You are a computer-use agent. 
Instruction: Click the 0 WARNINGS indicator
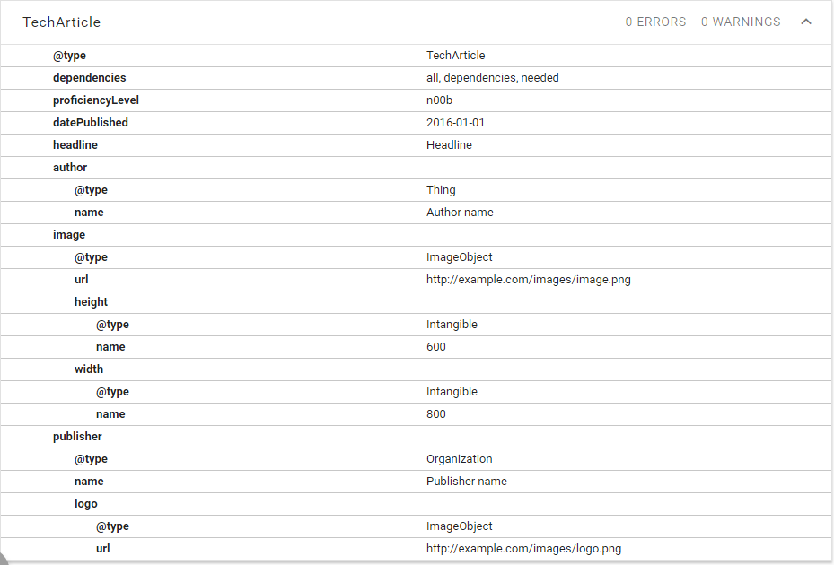(741, 22)
